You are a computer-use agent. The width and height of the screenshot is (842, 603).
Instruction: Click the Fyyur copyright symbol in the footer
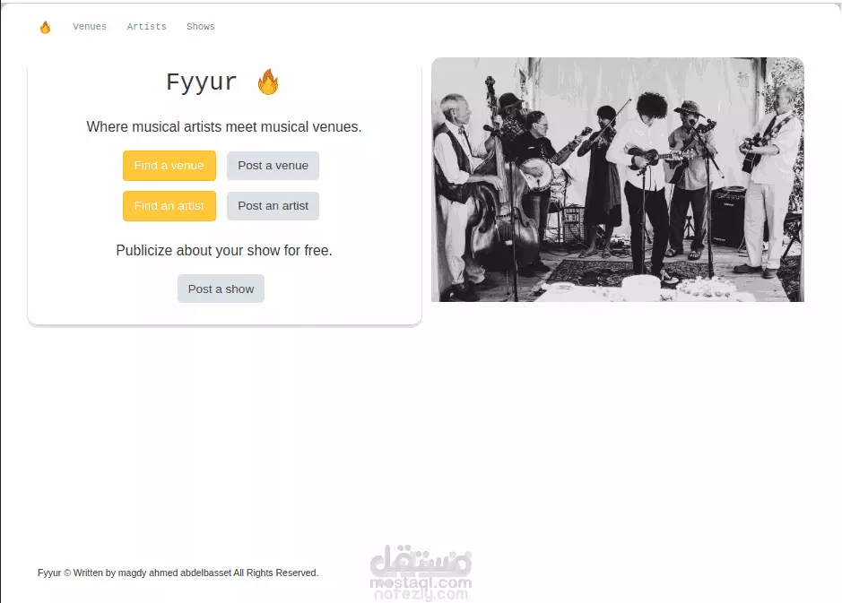click(67, 573)
